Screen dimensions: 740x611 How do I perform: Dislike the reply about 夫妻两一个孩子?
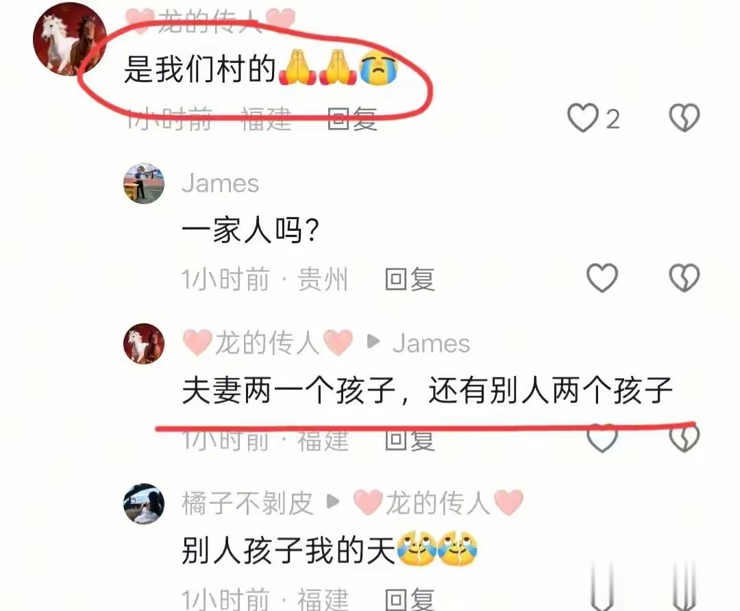click(684, 438)
